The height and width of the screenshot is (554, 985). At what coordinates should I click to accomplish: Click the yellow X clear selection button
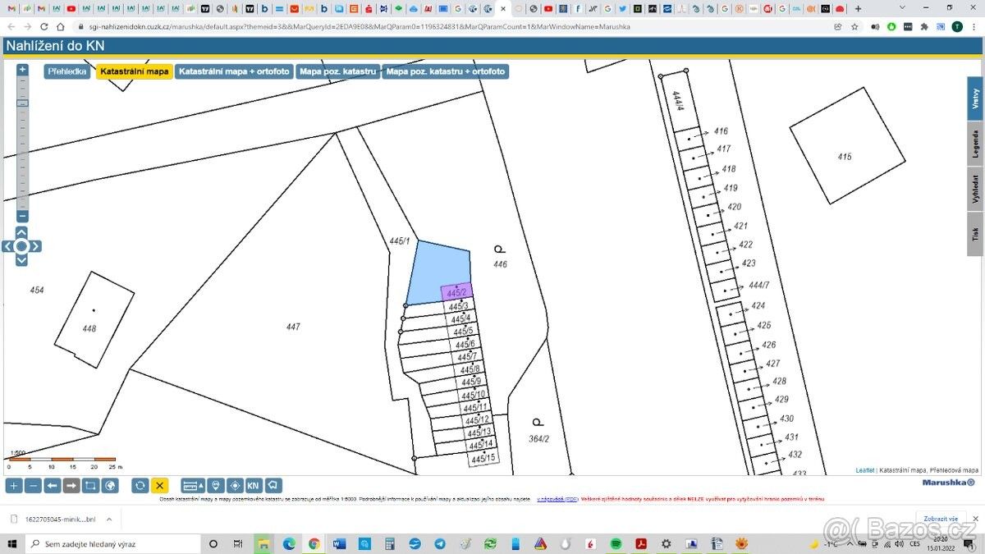click(159, 486)
